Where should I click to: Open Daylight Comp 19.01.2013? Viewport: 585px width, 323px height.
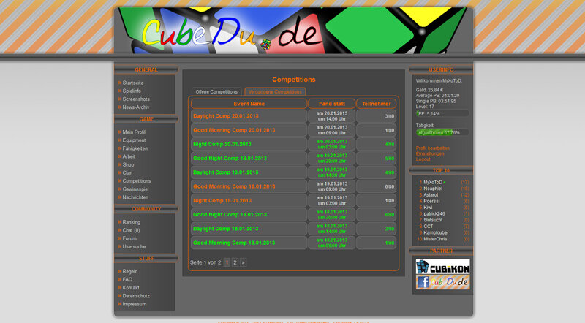coord(226,172)
